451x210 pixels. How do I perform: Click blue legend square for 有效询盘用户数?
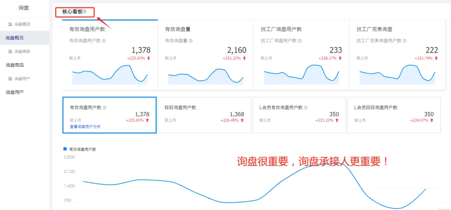65,149
